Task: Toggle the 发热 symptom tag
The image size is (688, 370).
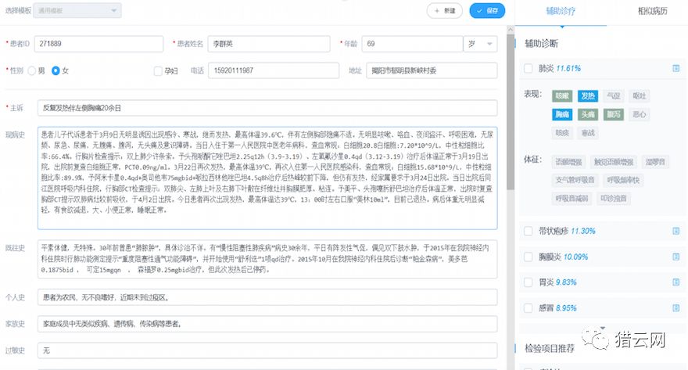Action: 588,95
